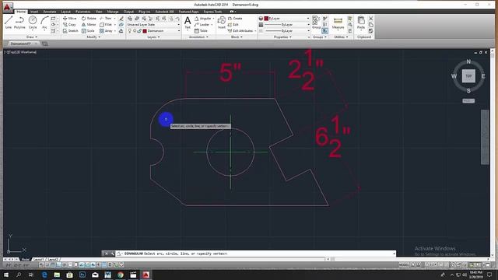Click the Move tool
This screenshot has height=280, width=498.
[x=69, y=19]
